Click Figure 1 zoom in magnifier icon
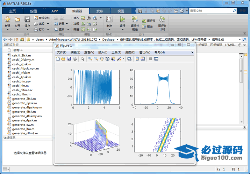Viewport: 250px width, 174px height. [90, 59]
